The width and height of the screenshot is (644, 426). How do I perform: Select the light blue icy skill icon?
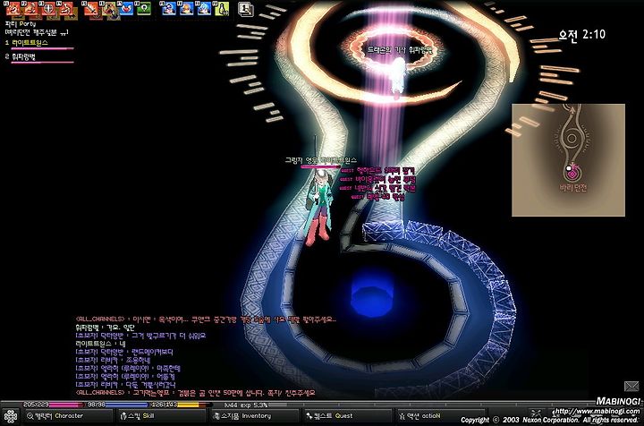coord(204,8)
